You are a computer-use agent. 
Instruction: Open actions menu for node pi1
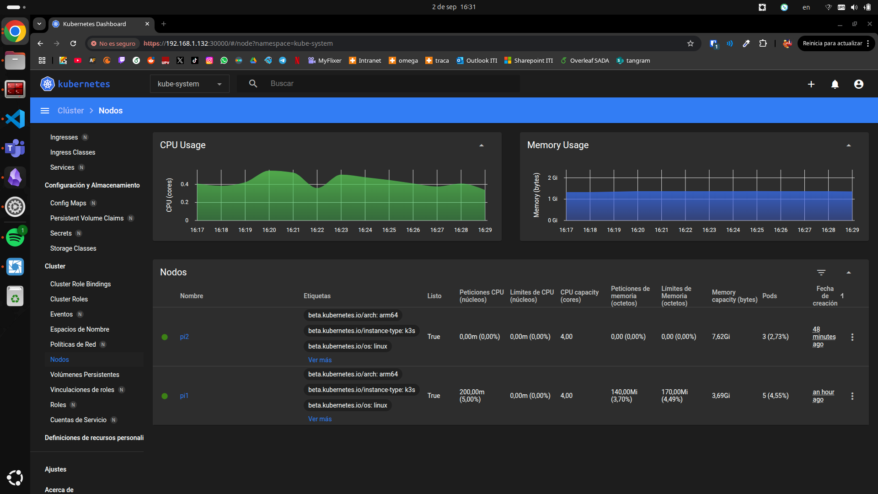852,396
